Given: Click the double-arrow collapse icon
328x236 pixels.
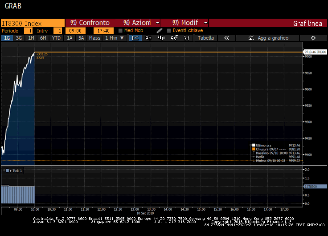Looking at the screenshot, I should pyautogui.click(x=226, y=38).
